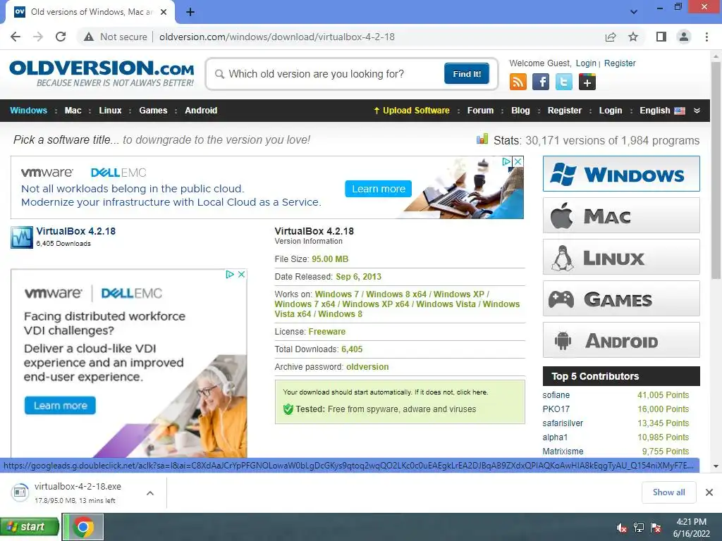This screenshot has width=722, height=541.
Task: Click the plus share icon
Action: [x=587, y=82]
